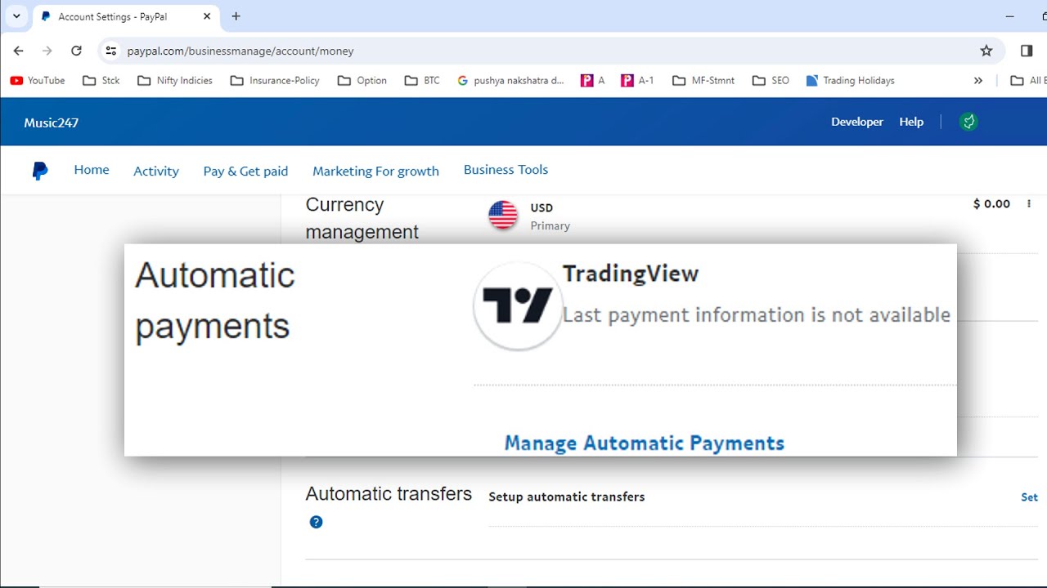Screen dimensions: 1047x588
Task: Open the SEO bookmark folder
Action: click(x=771, y=80)
